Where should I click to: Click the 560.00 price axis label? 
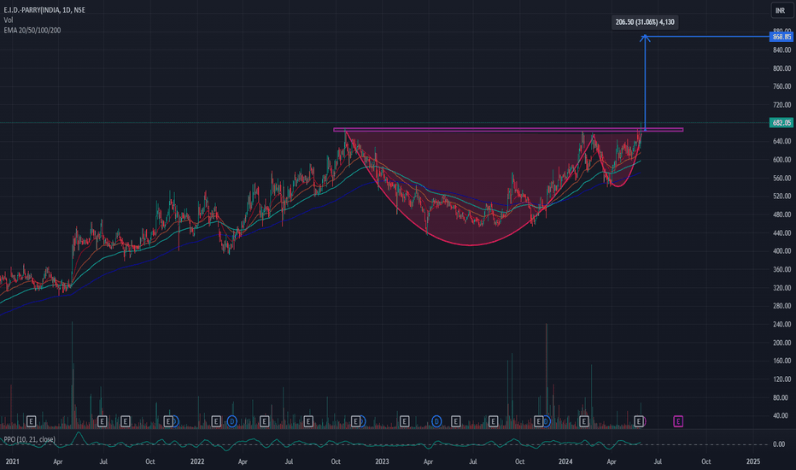(x=781, y=178)
